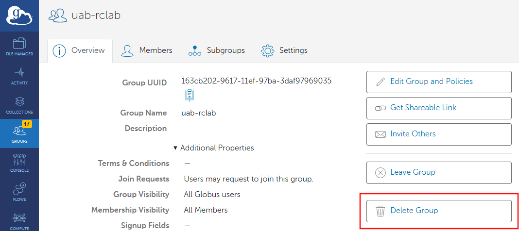
Task: Open the Activity sidebar icon
Action: click(x=19, y=76)
